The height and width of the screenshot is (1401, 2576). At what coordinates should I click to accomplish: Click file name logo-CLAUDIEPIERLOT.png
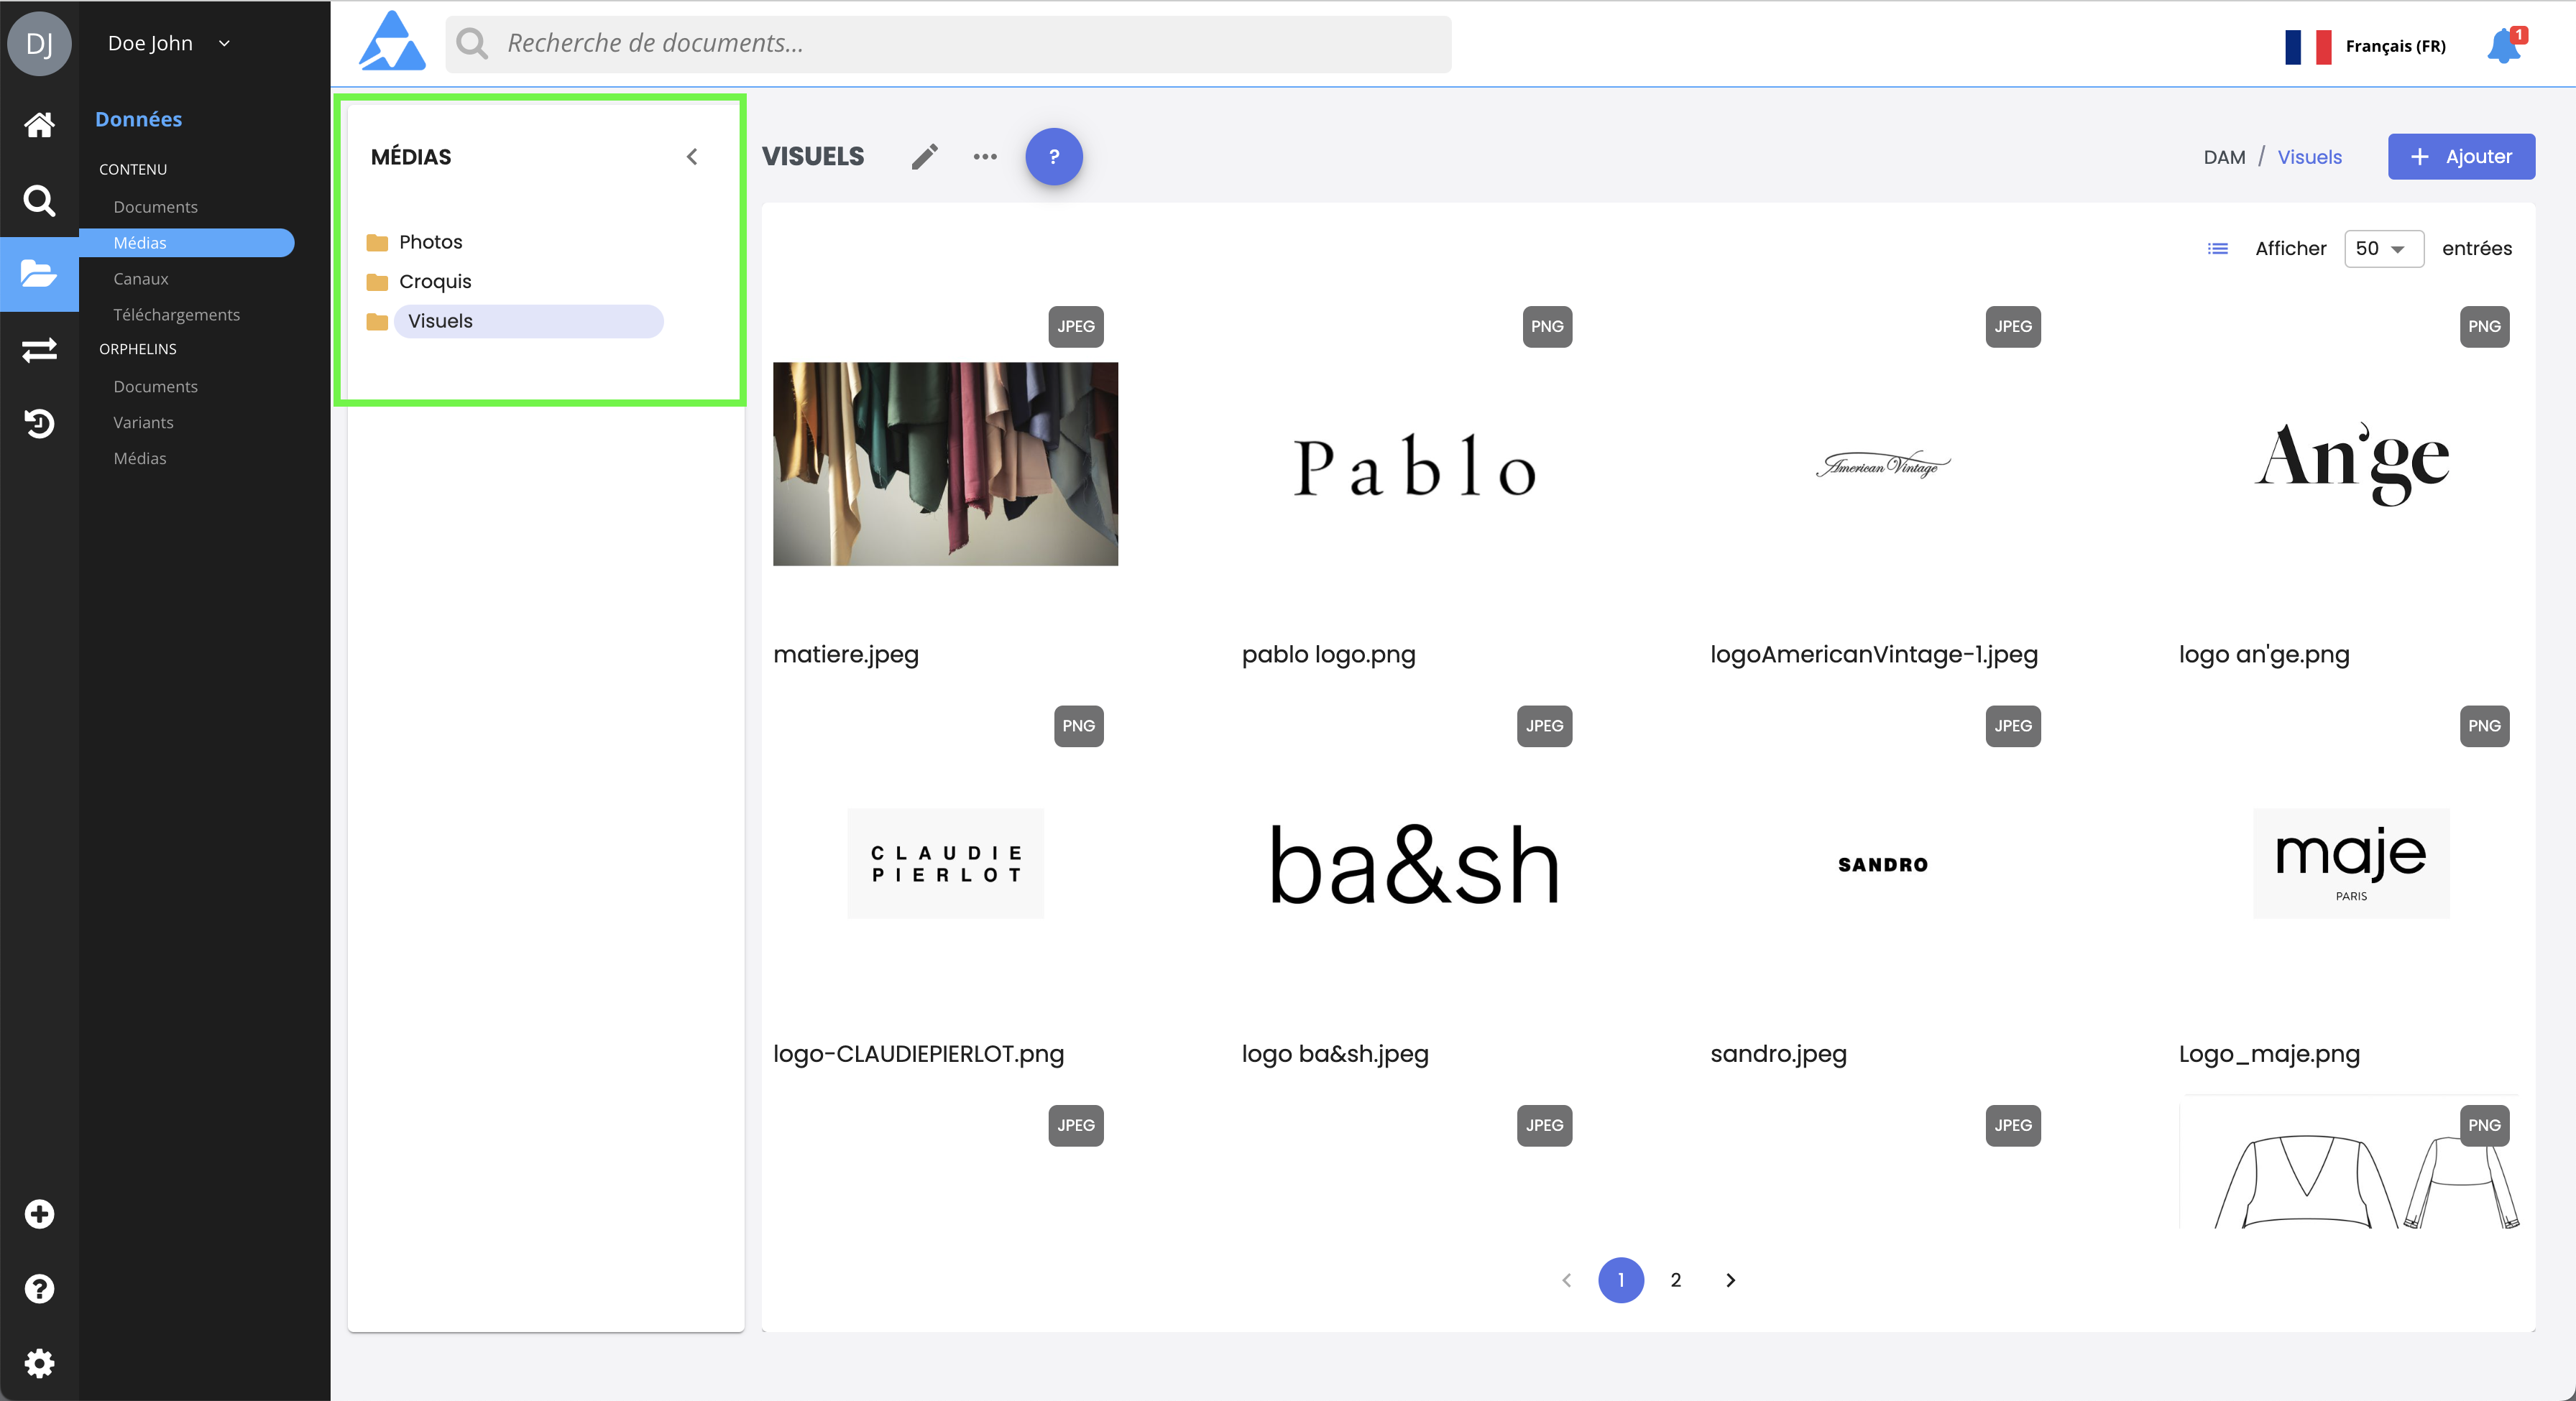(x=918, y=1054)
